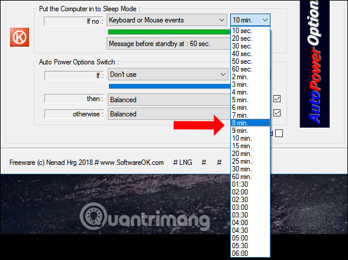Choose 50 sec. option

click(250, 61)
